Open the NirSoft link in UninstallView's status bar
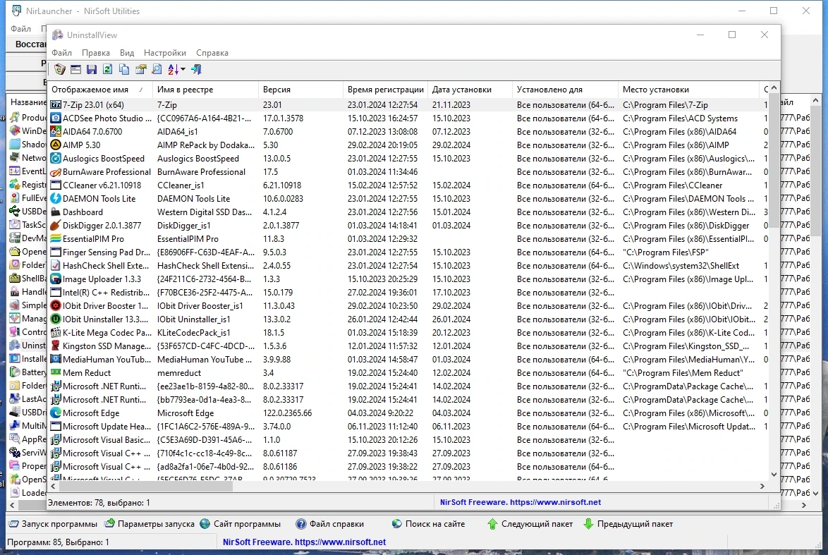Screen dimensions: 828x555 coord(520,502)
